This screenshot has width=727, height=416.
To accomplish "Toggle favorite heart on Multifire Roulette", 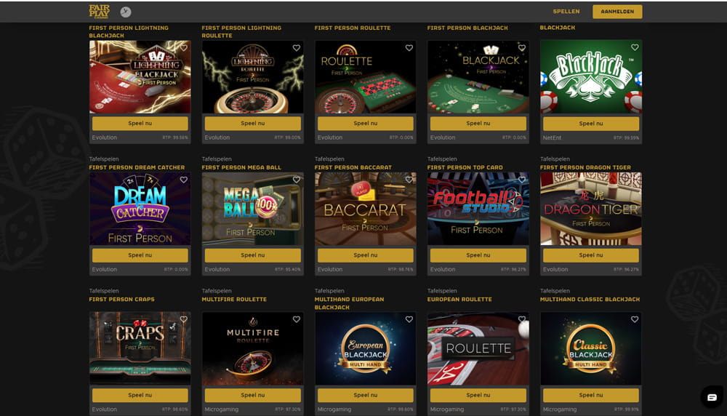I will 297,319.
